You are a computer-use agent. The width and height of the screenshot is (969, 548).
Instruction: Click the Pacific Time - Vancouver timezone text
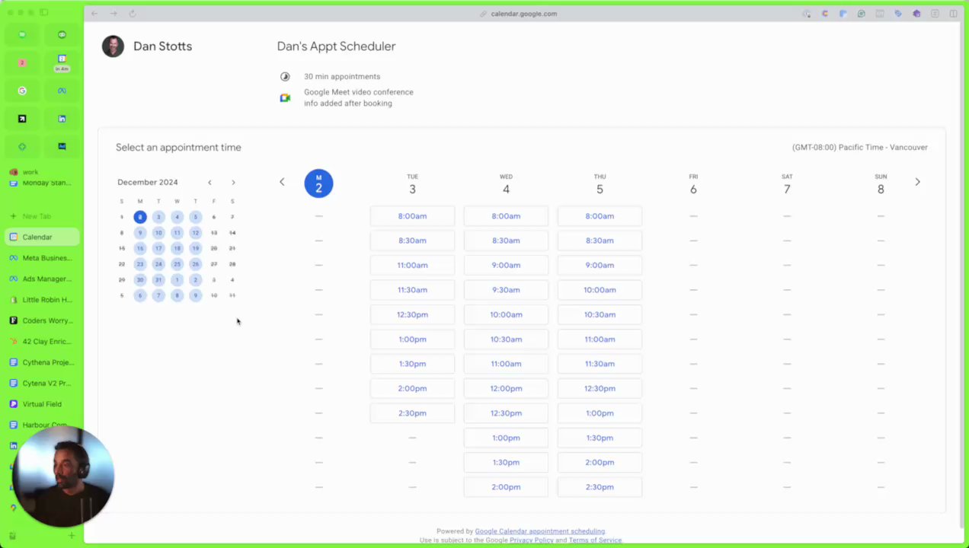tap(859, 148)
